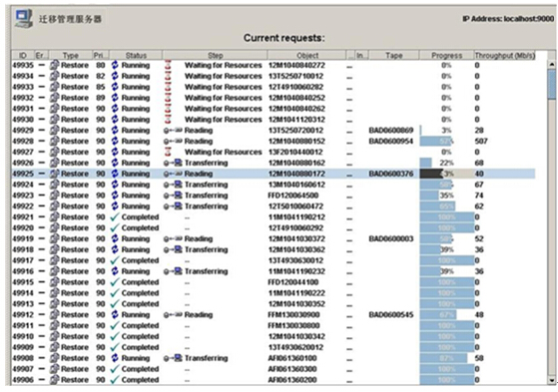558x392 pixels.
Task: Click progress bar of request 49928
Action: click(x=446, y=142)
